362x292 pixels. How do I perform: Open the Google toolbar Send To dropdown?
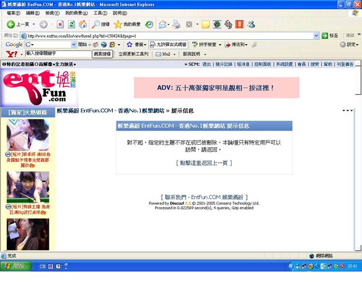[236, 44]
